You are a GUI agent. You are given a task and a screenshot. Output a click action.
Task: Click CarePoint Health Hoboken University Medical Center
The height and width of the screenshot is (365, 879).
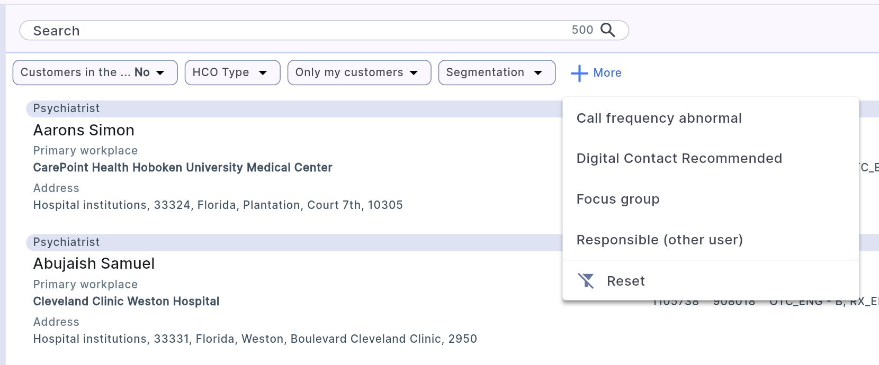coord(183,168)
